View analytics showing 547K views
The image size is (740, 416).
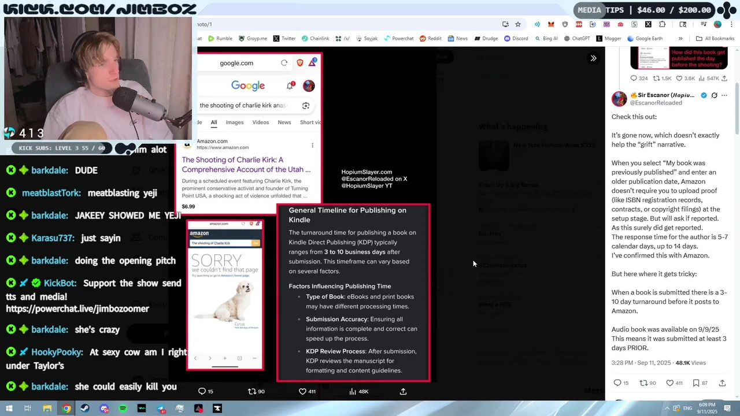pos(709,79)
